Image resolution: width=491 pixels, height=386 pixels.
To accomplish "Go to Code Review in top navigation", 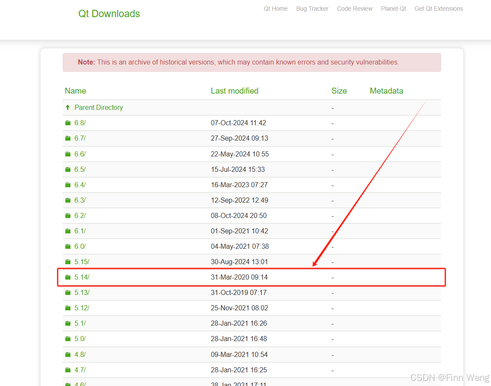I will 355,9.
